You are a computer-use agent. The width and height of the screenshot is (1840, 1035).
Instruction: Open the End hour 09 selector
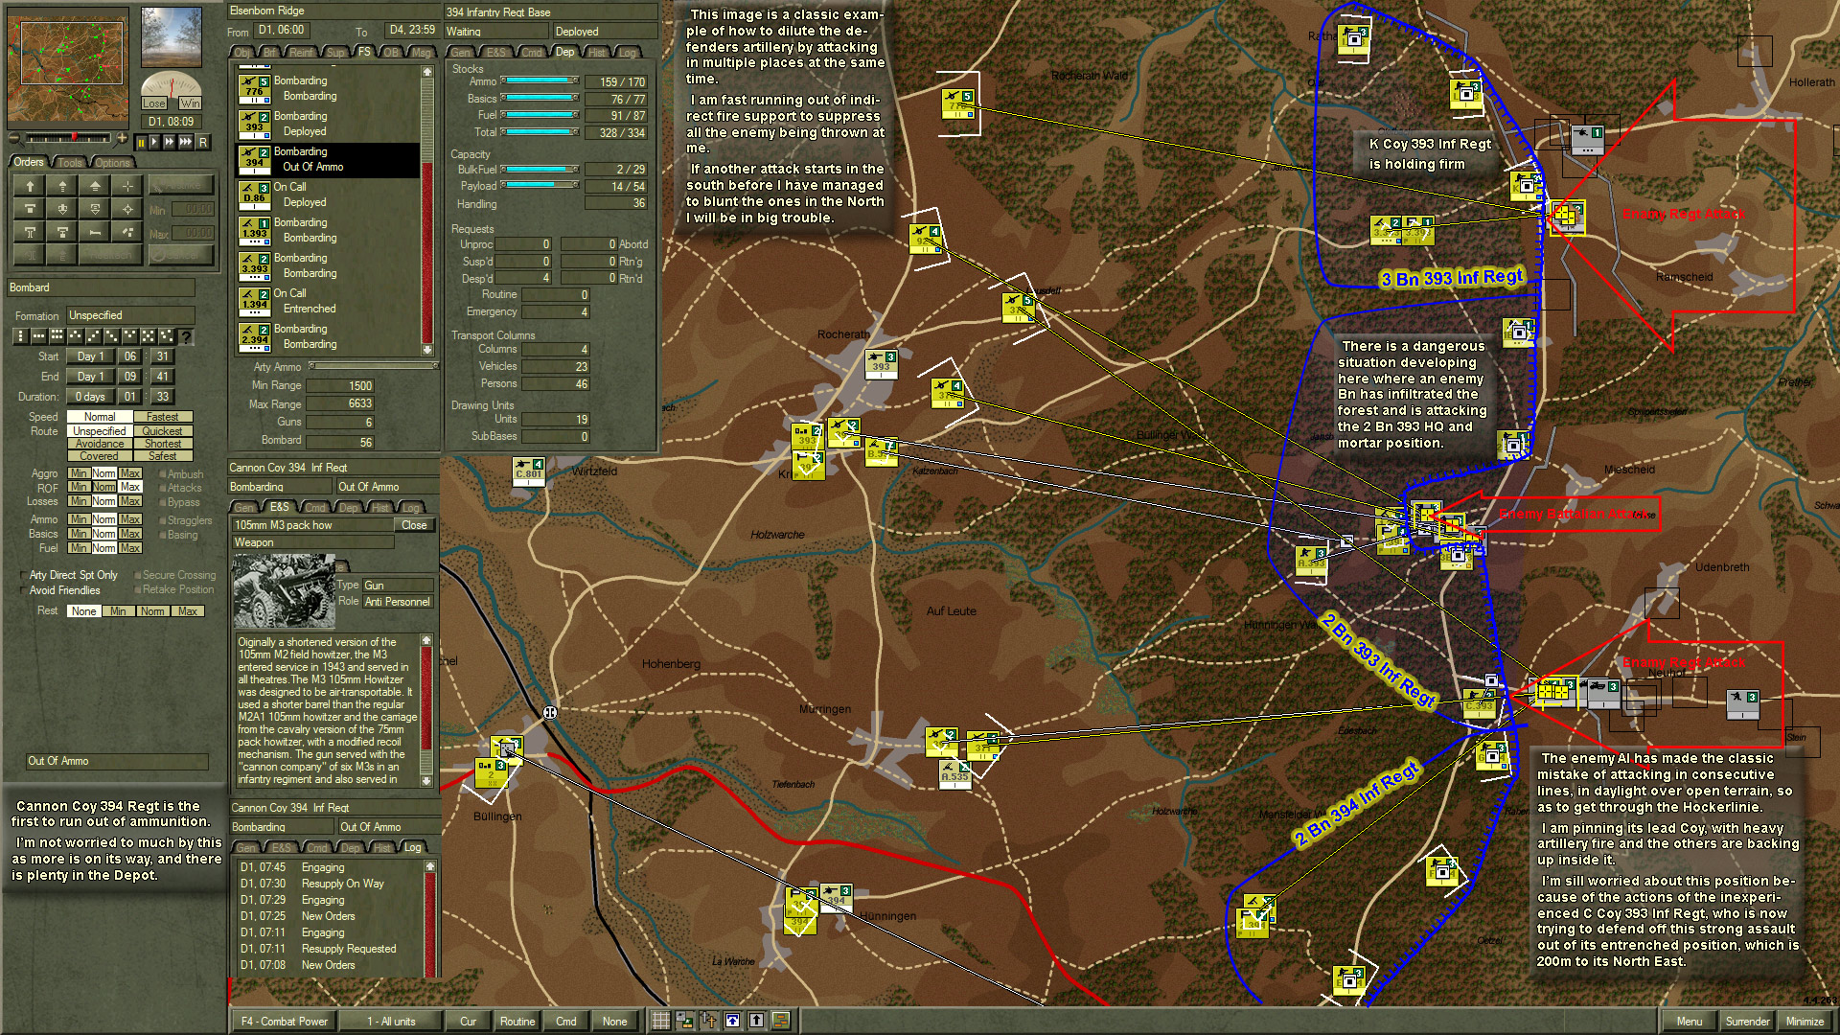(130, 377)
